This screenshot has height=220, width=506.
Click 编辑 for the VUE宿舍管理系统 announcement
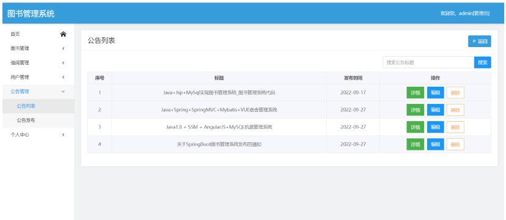pyautogui.click(x=436, y=109)
